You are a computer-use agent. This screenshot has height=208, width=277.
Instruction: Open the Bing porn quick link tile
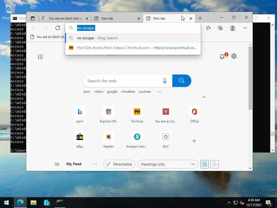coord(80,115)
